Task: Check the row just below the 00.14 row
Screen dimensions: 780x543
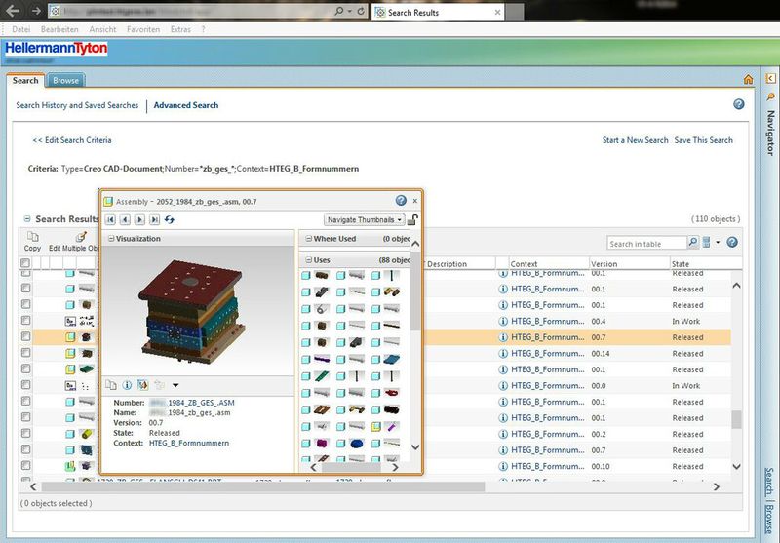Action: click(26, 368)
